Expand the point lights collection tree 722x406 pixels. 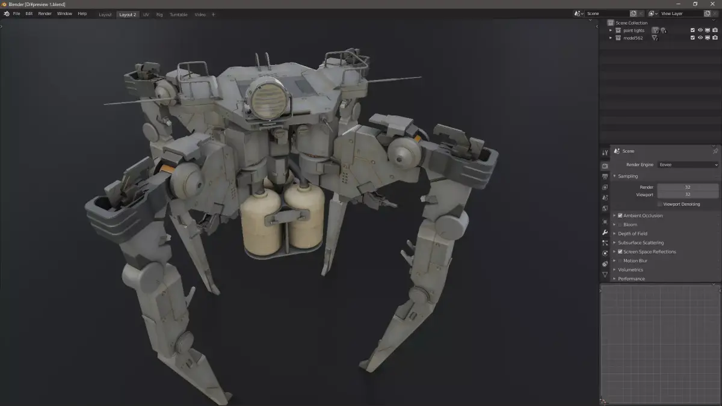click(x=611, y=30)
